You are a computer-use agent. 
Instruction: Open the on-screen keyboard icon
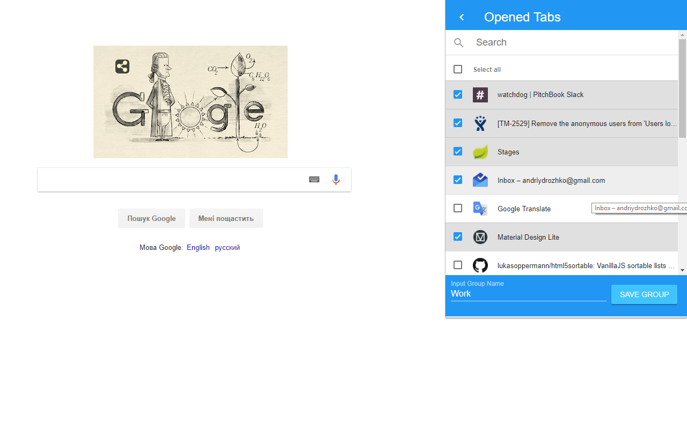tap(314, 179)
